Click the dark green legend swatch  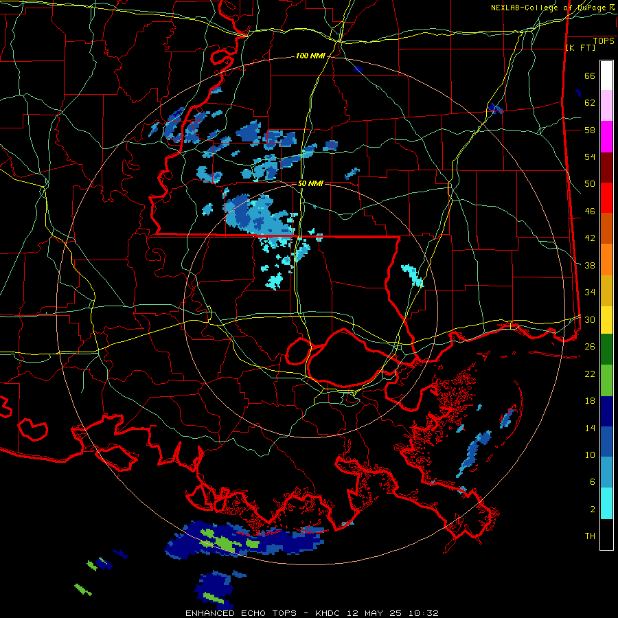point(606,350)
